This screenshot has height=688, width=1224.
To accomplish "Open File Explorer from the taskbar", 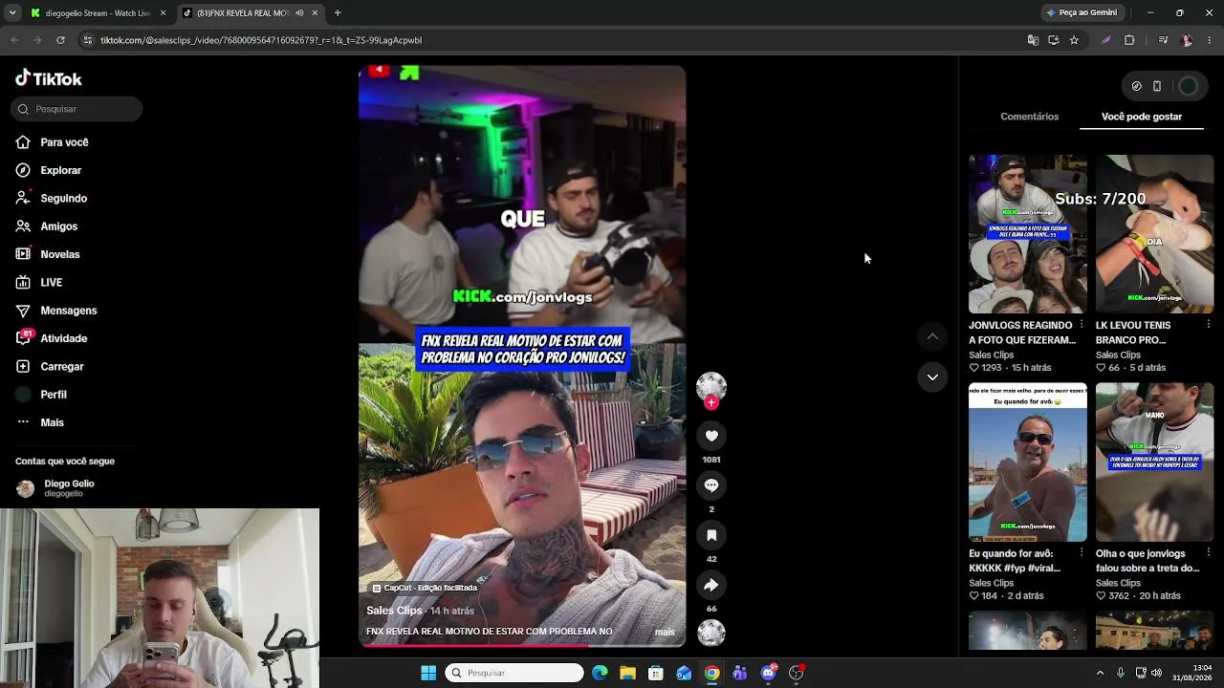I will coord(627,673).
